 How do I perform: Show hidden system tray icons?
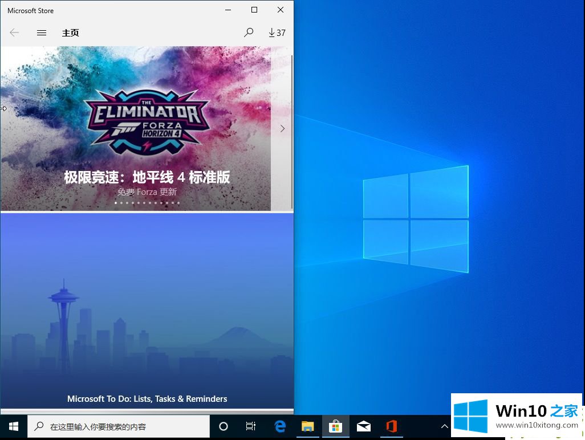444,426
